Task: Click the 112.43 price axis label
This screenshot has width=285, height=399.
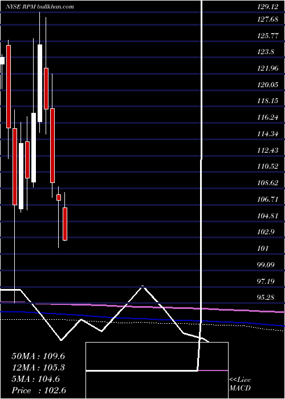Action: pyautogui.click(x=268, y=150)
